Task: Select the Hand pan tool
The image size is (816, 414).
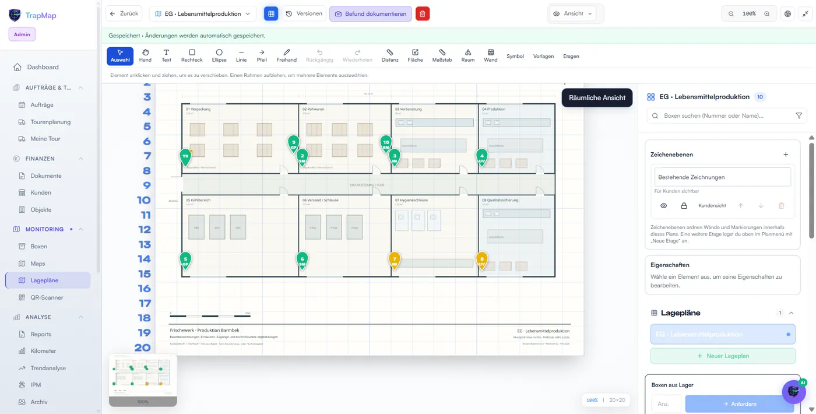Action: tap(145, 56)
